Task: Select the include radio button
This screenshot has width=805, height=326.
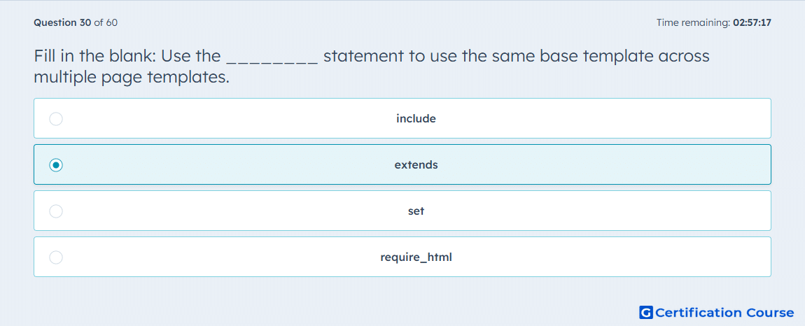Action: pyautogui.click(x=56, y=119)
